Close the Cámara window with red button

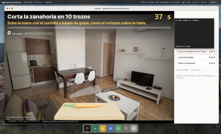[7, 9]
